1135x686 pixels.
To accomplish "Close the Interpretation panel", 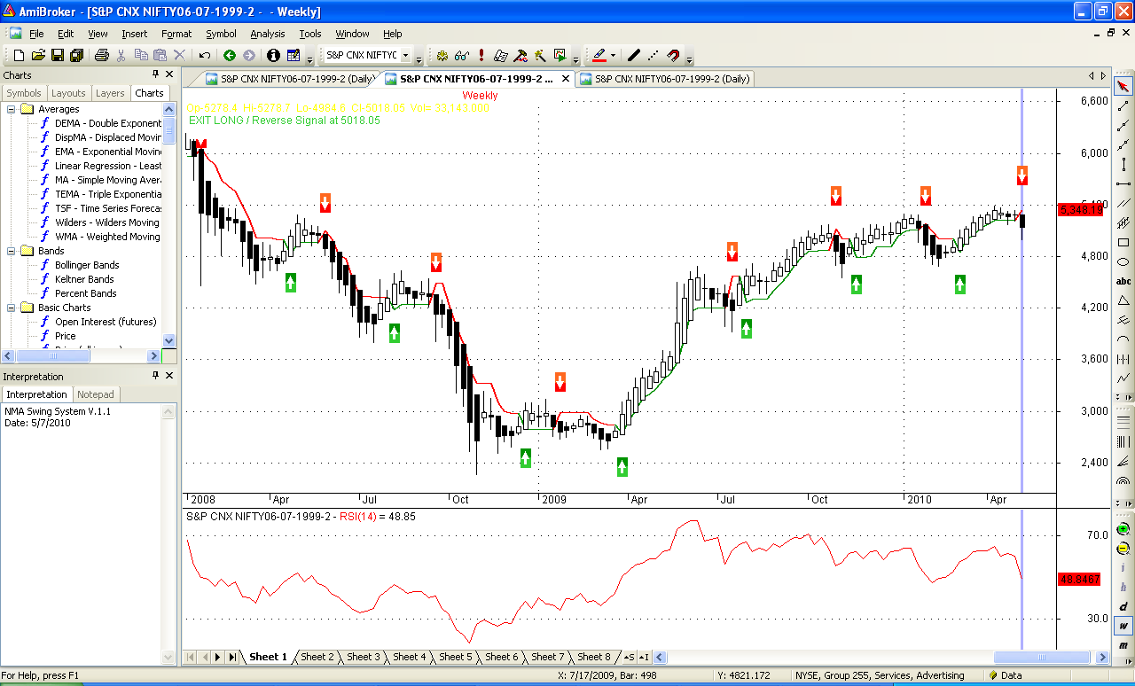I will tap(169, 376).
